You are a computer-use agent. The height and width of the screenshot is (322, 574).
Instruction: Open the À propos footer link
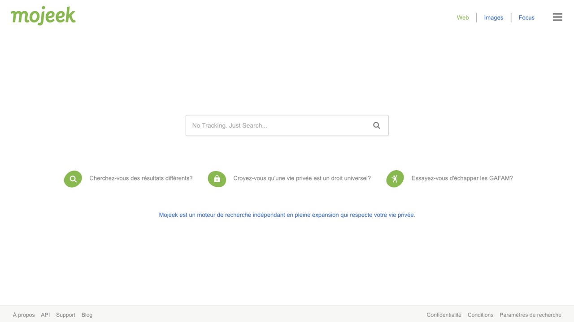[x=24, y=315]
